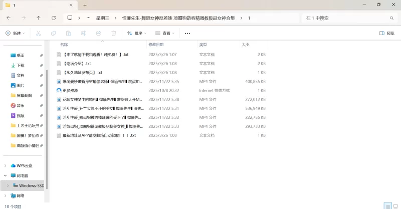Click the Copy icon in toolbar
401x209 pixels.
[x=53, y=33]
